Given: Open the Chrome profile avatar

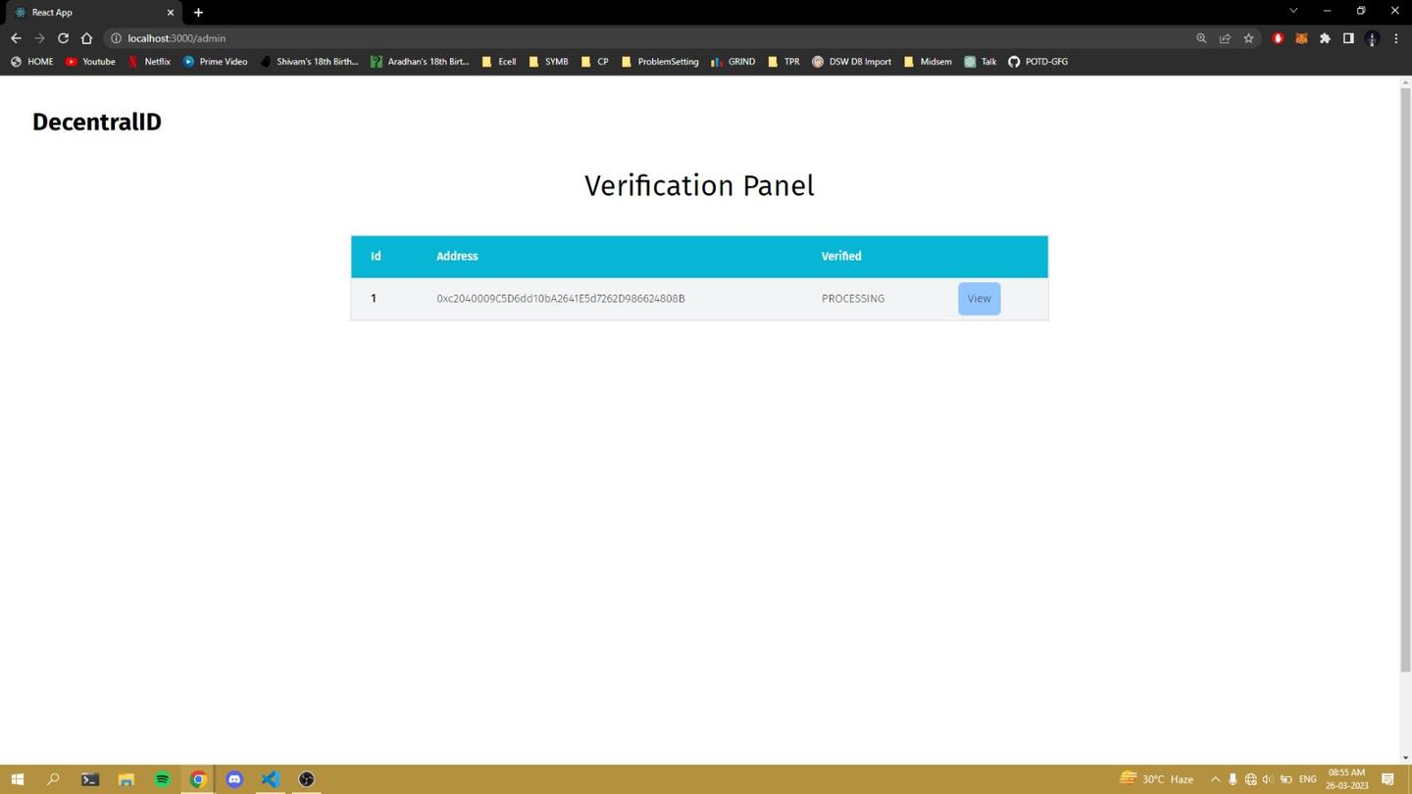Looking at the screenshot, I should 1372,38.
